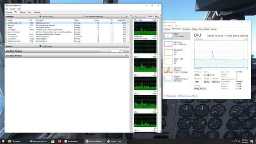This screenshot has width=256, height=144.
Task: Check the GameBar.exe process checkbox
Action: coord(6,39)
